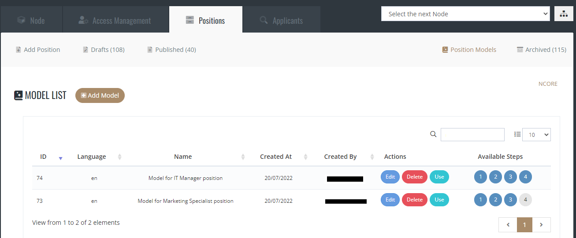The height and width of the screenshot is (238, 576).
Task: Switch to the Access Management tab
Action: click(116, 20)
